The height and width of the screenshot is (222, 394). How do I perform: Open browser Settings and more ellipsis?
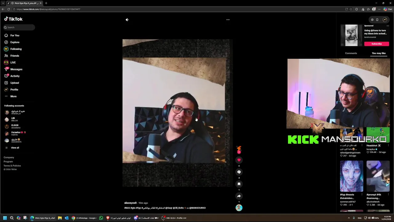[379, 9]
